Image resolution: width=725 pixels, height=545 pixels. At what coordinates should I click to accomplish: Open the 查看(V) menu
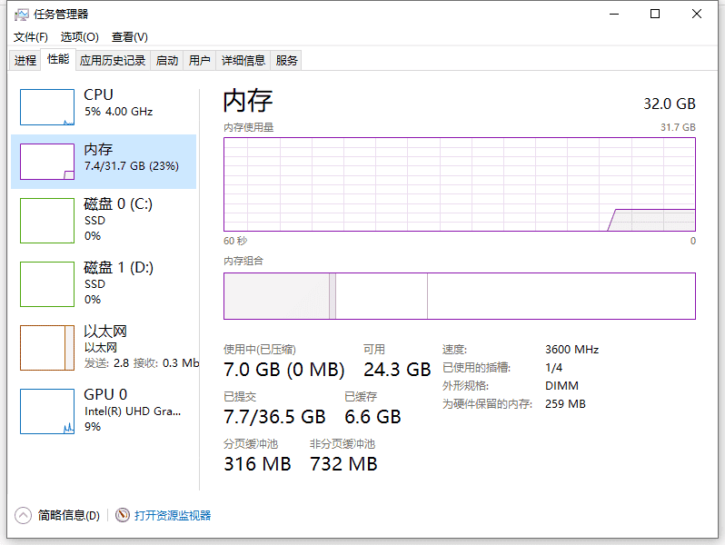tap(129, 37)
